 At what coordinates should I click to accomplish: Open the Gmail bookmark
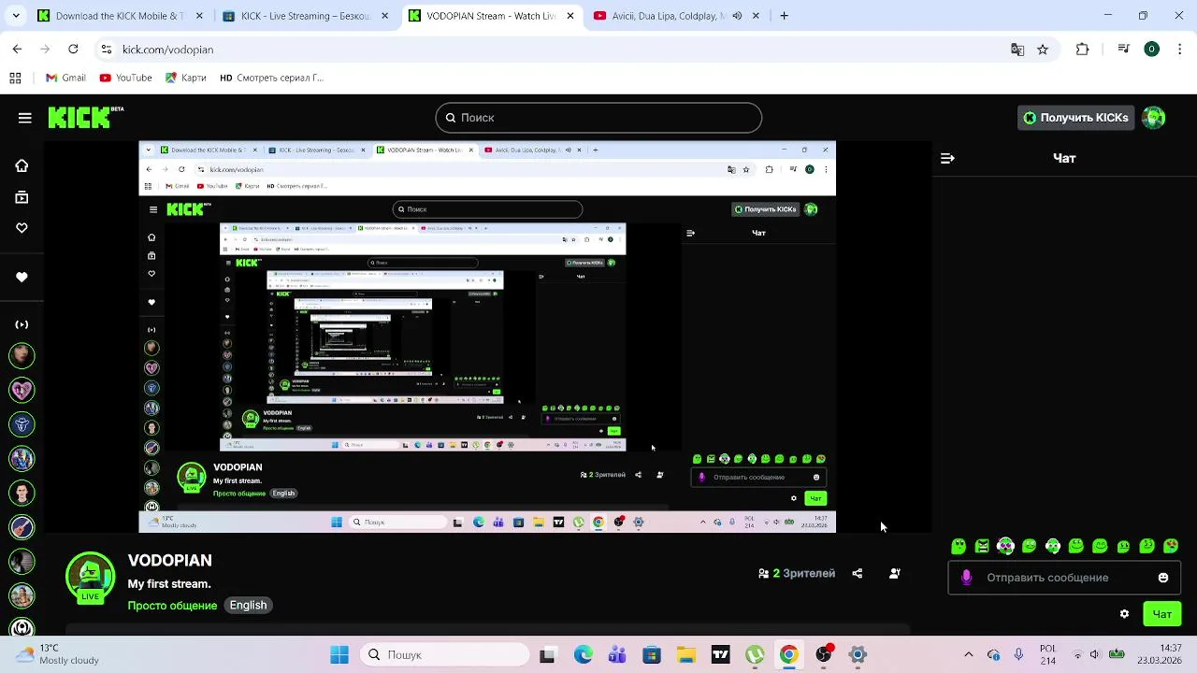tap(65, 79)
